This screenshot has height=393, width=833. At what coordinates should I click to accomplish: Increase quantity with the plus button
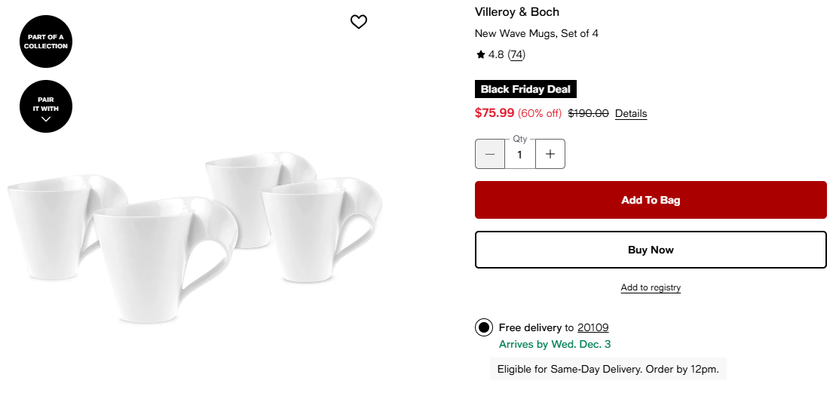[550, 154]
